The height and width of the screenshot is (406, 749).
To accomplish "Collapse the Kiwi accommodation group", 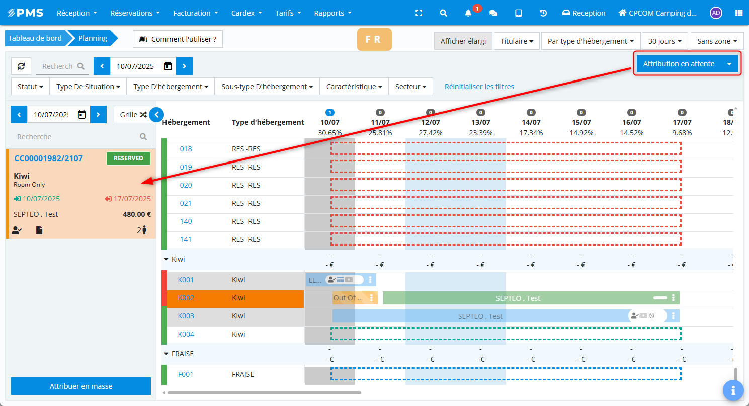I will point(166,259).
